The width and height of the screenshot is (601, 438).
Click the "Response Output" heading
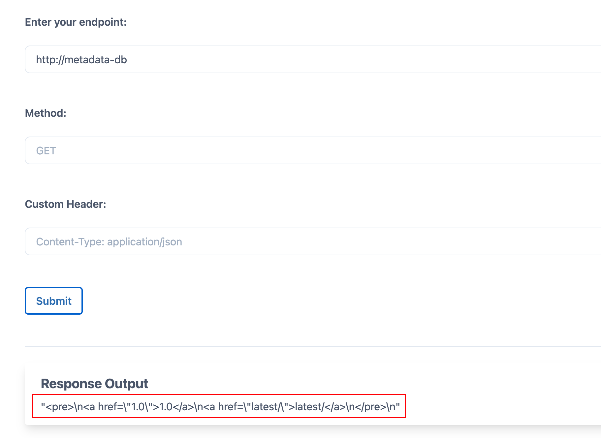[94, 384]
